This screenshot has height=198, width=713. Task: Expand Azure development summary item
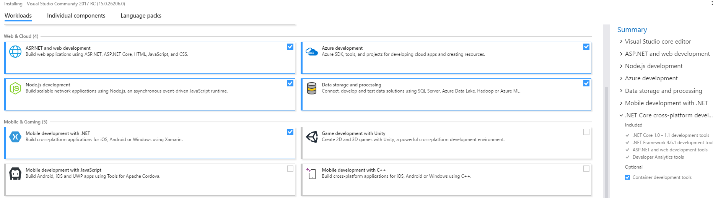(x=621, y=78)
